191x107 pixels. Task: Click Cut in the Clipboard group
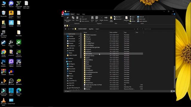click(x=81, y=17)
